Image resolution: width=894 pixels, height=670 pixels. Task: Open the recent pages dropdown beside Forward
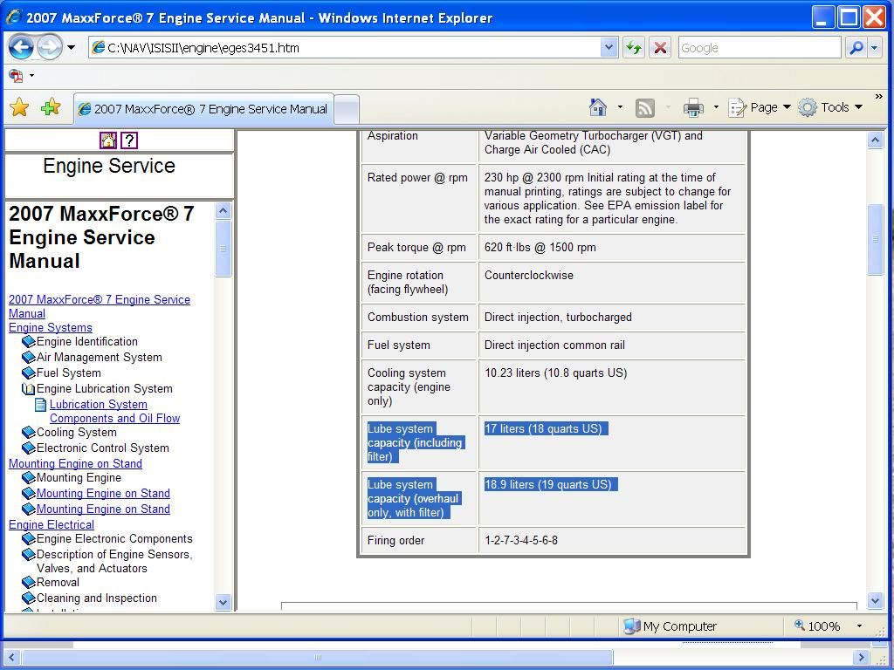pyautogui.click(x=71, y=48)
